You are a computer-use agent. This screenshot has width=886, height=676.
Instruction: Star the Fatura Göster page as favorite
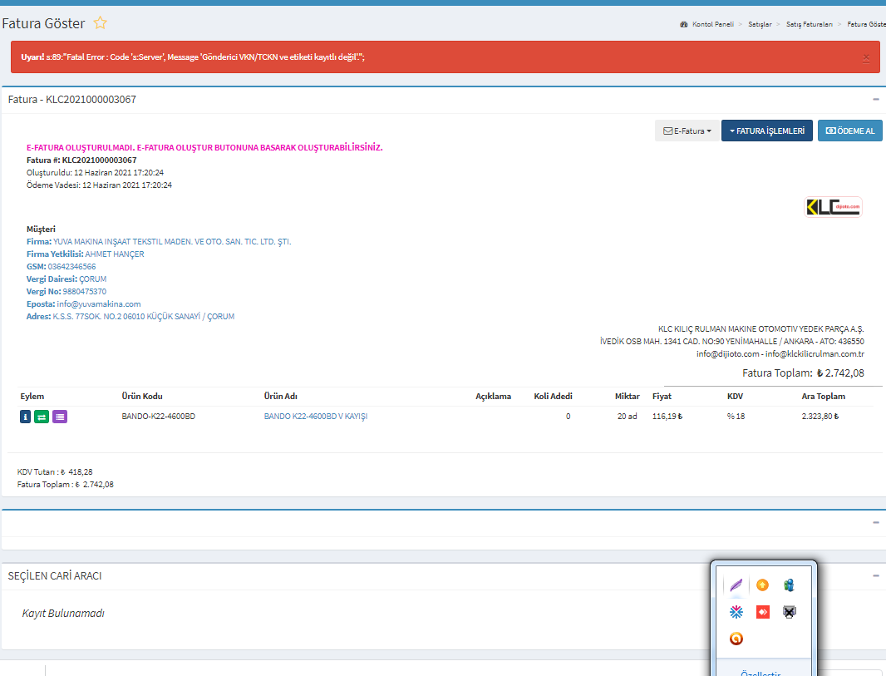coord(100,23)
